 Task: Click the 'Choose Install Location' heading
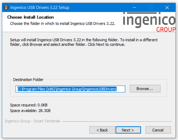click(x=30, y=17)
